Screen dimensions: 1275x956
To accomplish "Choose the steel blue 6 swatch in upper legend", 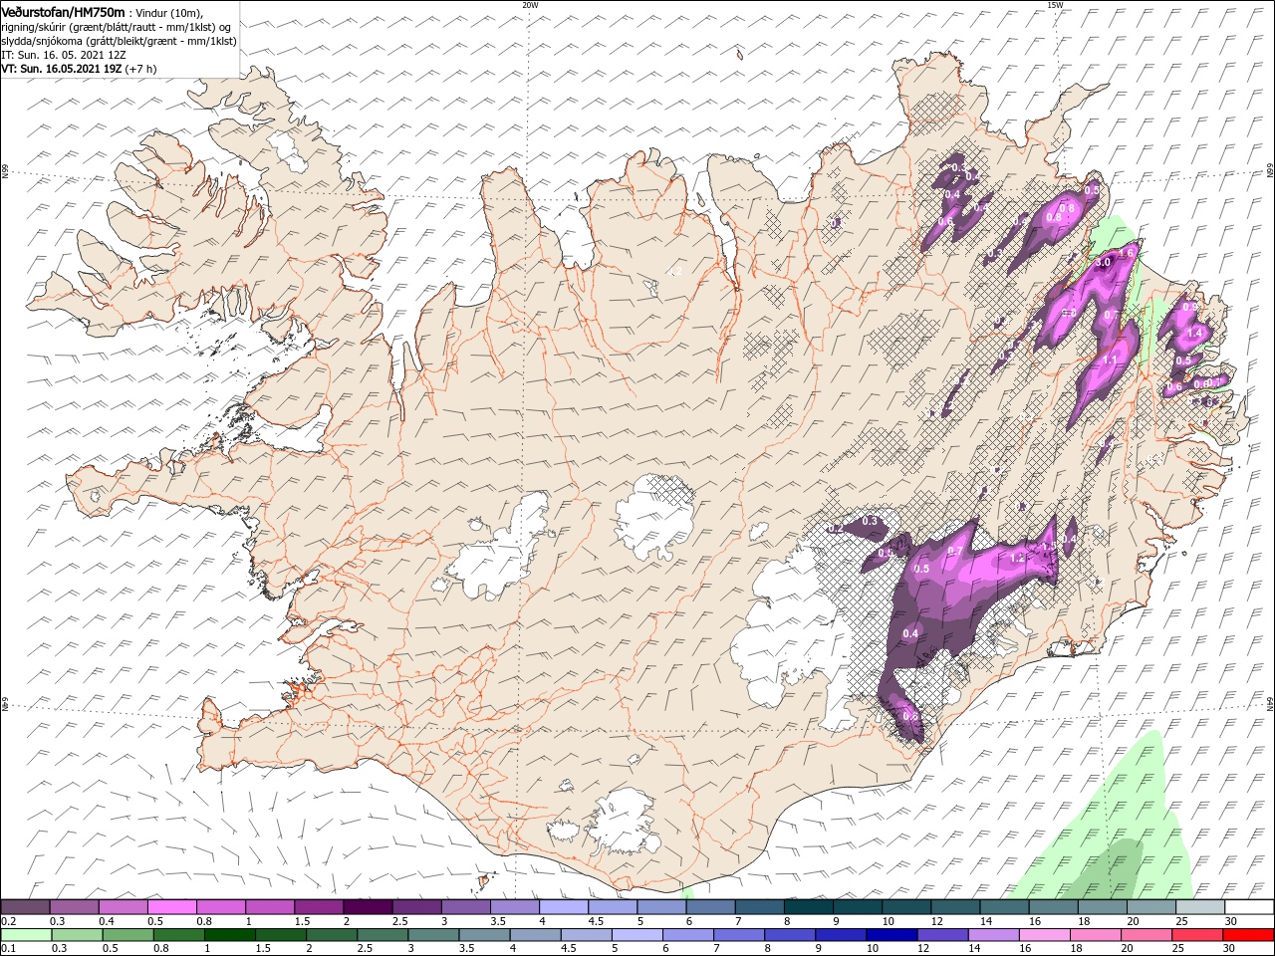I will 710,907.
